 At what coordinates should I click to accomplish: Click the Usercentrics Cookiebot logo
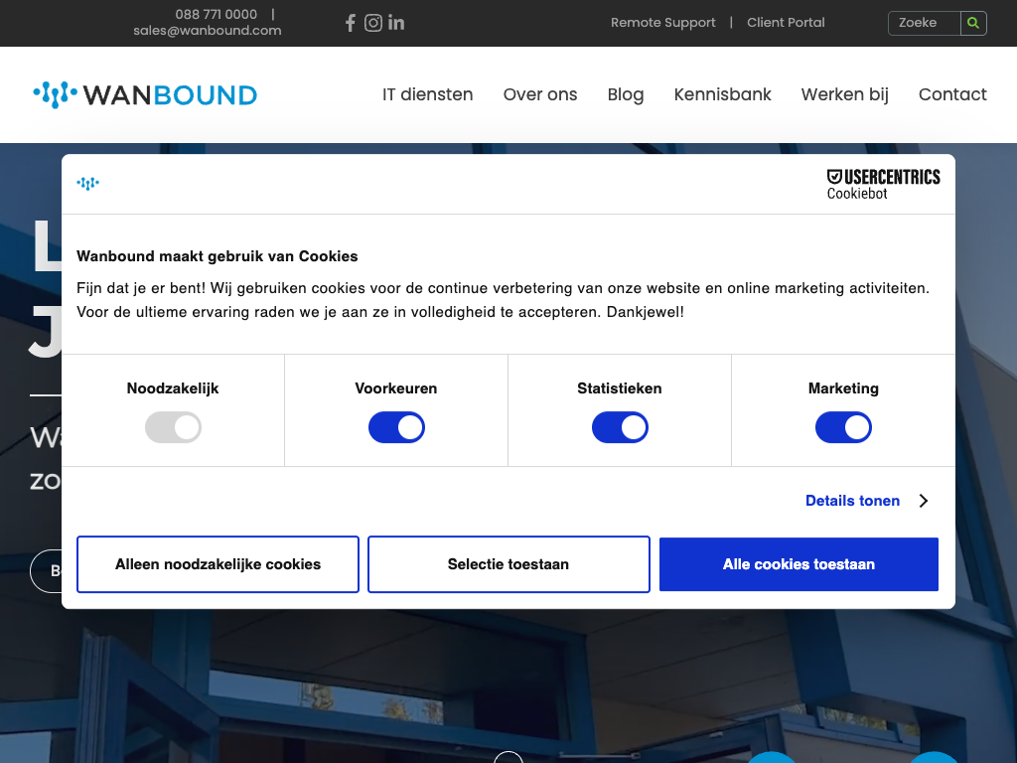[883, 184]
